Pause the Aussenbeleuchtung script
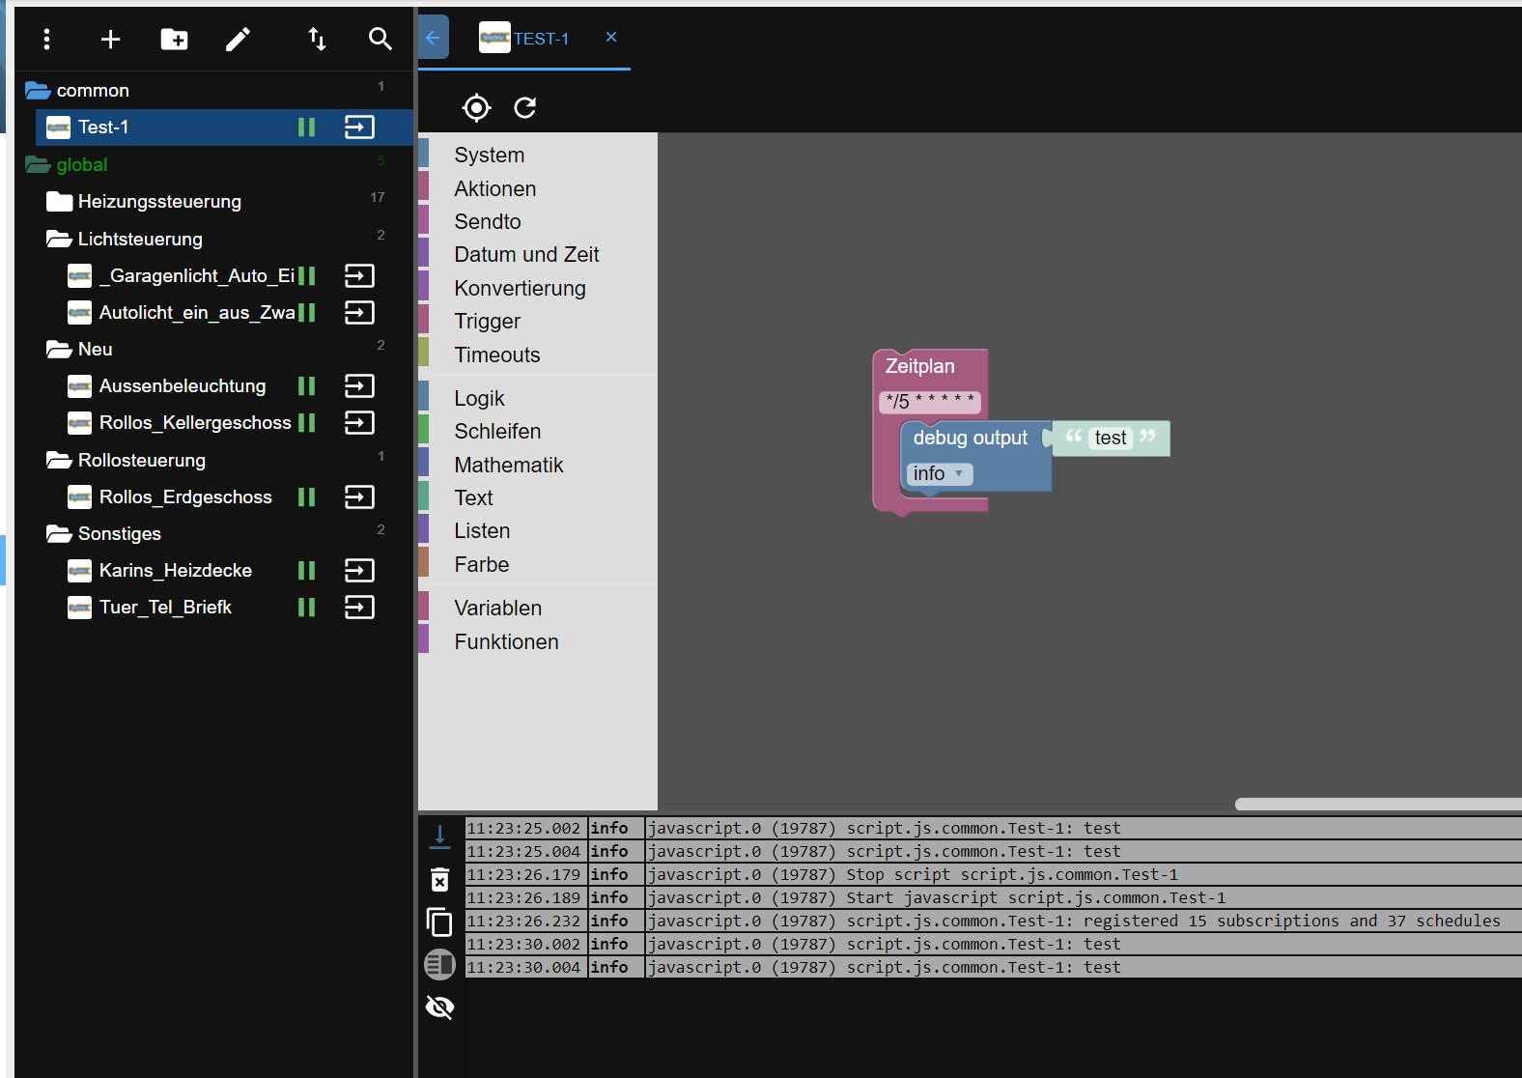 click(307, 386)
